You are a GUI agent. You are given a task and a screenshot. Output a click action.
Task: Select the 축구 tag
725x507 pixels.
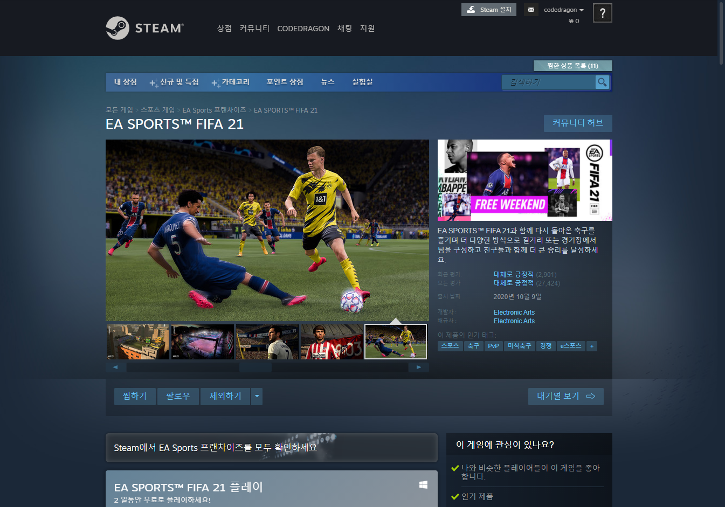tap(473, 346)
